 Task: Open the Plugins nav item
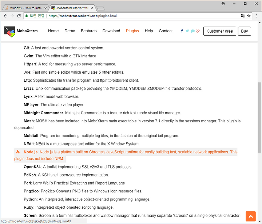point(132,31)
